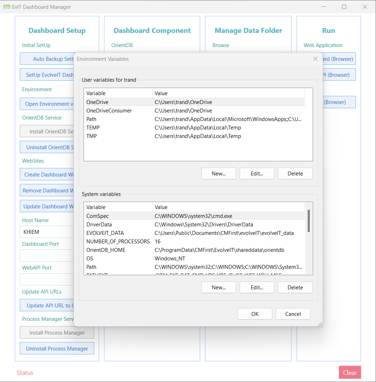Click the Variable column header in System variables

[x=118, y=207]
